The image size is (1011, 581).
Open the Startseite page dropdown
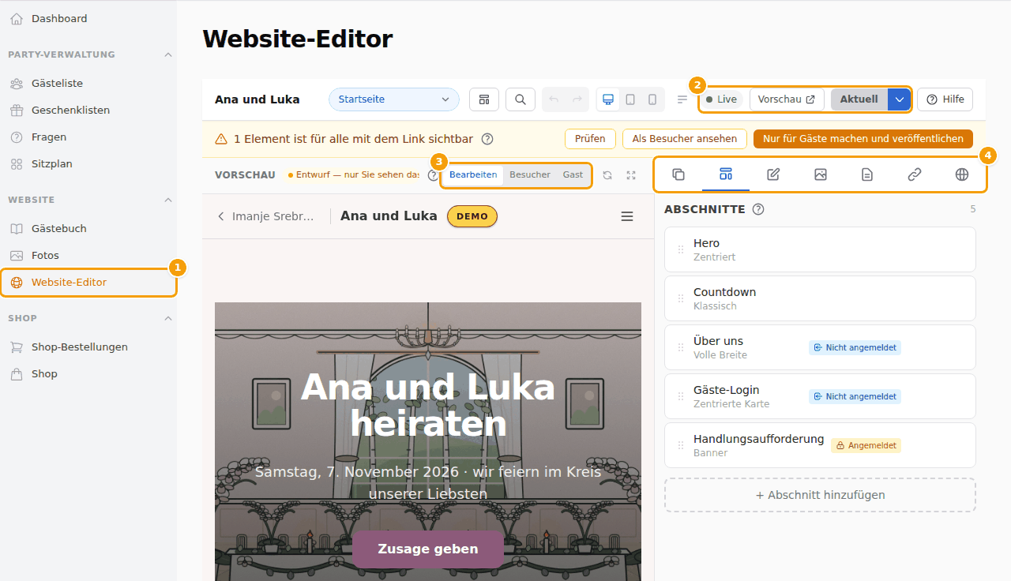394,99
